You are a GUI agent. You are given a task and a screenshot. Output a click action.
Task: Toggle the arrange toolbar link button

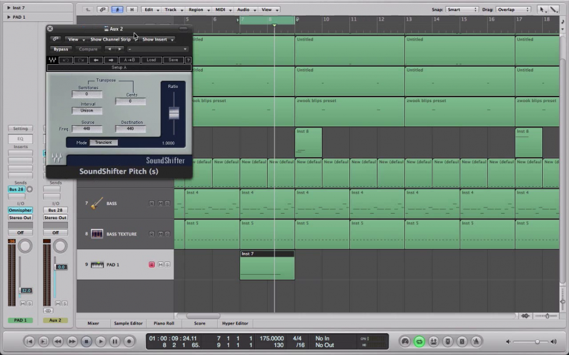click(103, 9)
